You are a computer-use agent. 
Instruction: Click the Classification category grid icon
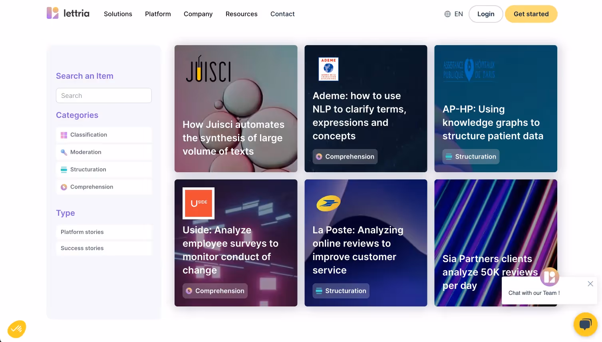[x=64, y=135]
